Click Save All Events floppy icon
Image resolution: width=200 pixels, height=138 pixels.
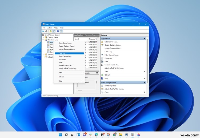tap(102, 65)
